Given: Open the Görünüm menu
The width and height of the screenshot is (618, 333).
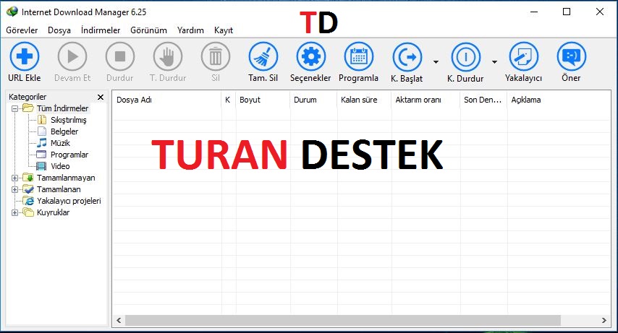Looking at the screenshot, I should pyautogui.click(x=148, y=30).
